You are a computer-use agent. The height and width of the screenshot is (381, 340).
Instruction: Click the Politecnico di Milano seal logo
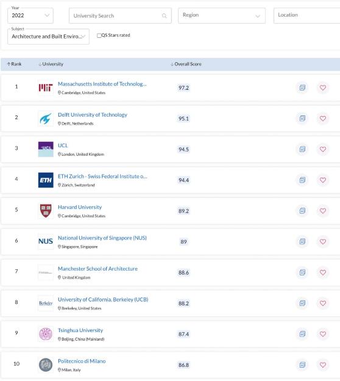pos(46,365)
